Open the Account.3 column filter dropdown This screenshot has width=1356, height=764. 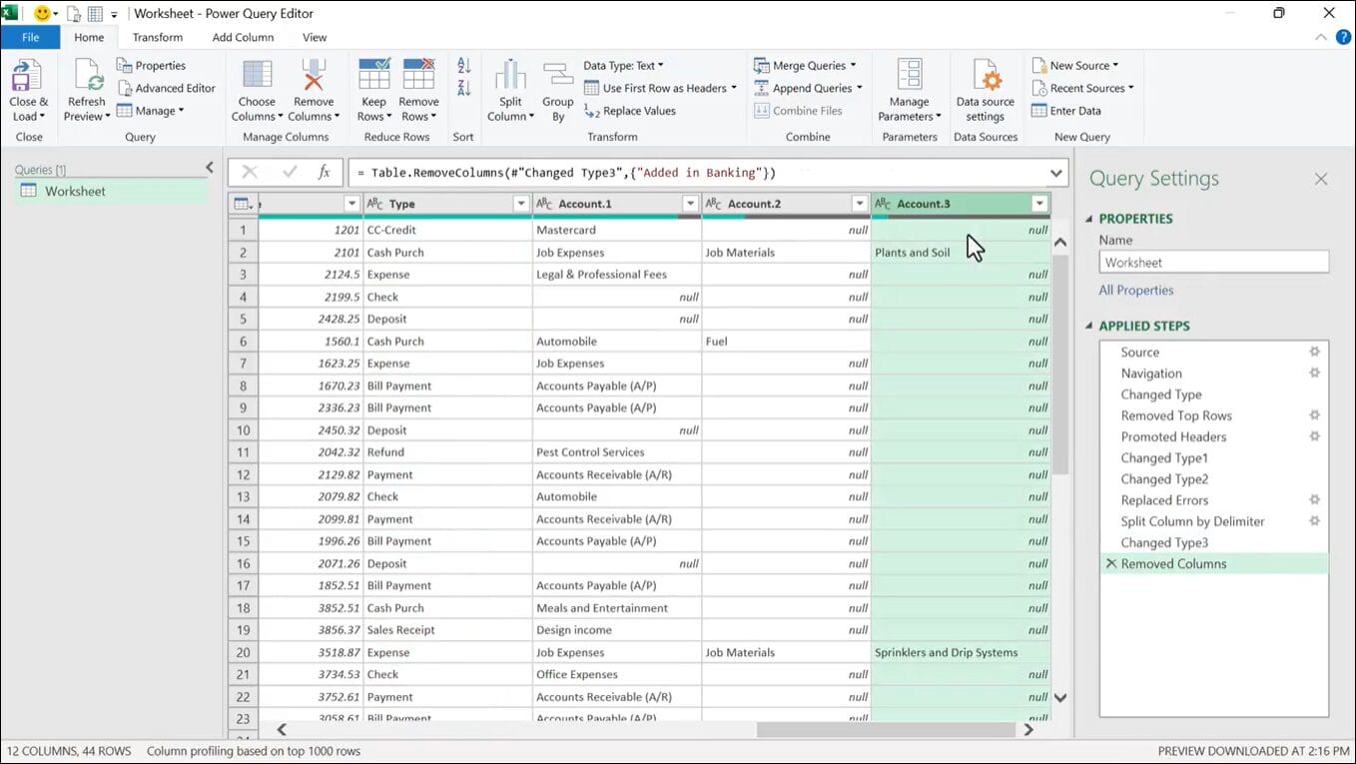coord(1039,204)
